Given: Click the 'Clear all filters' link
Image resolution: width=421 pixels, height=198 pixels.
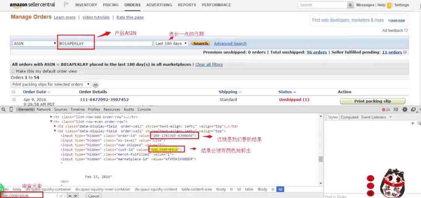Looking at the screenshot, I should [209, 64].
